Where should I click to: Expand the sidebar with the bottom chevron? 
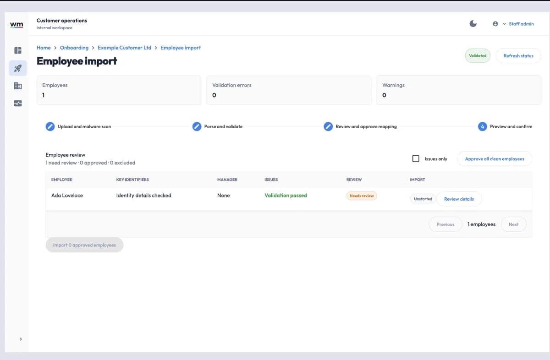[20, 339]
